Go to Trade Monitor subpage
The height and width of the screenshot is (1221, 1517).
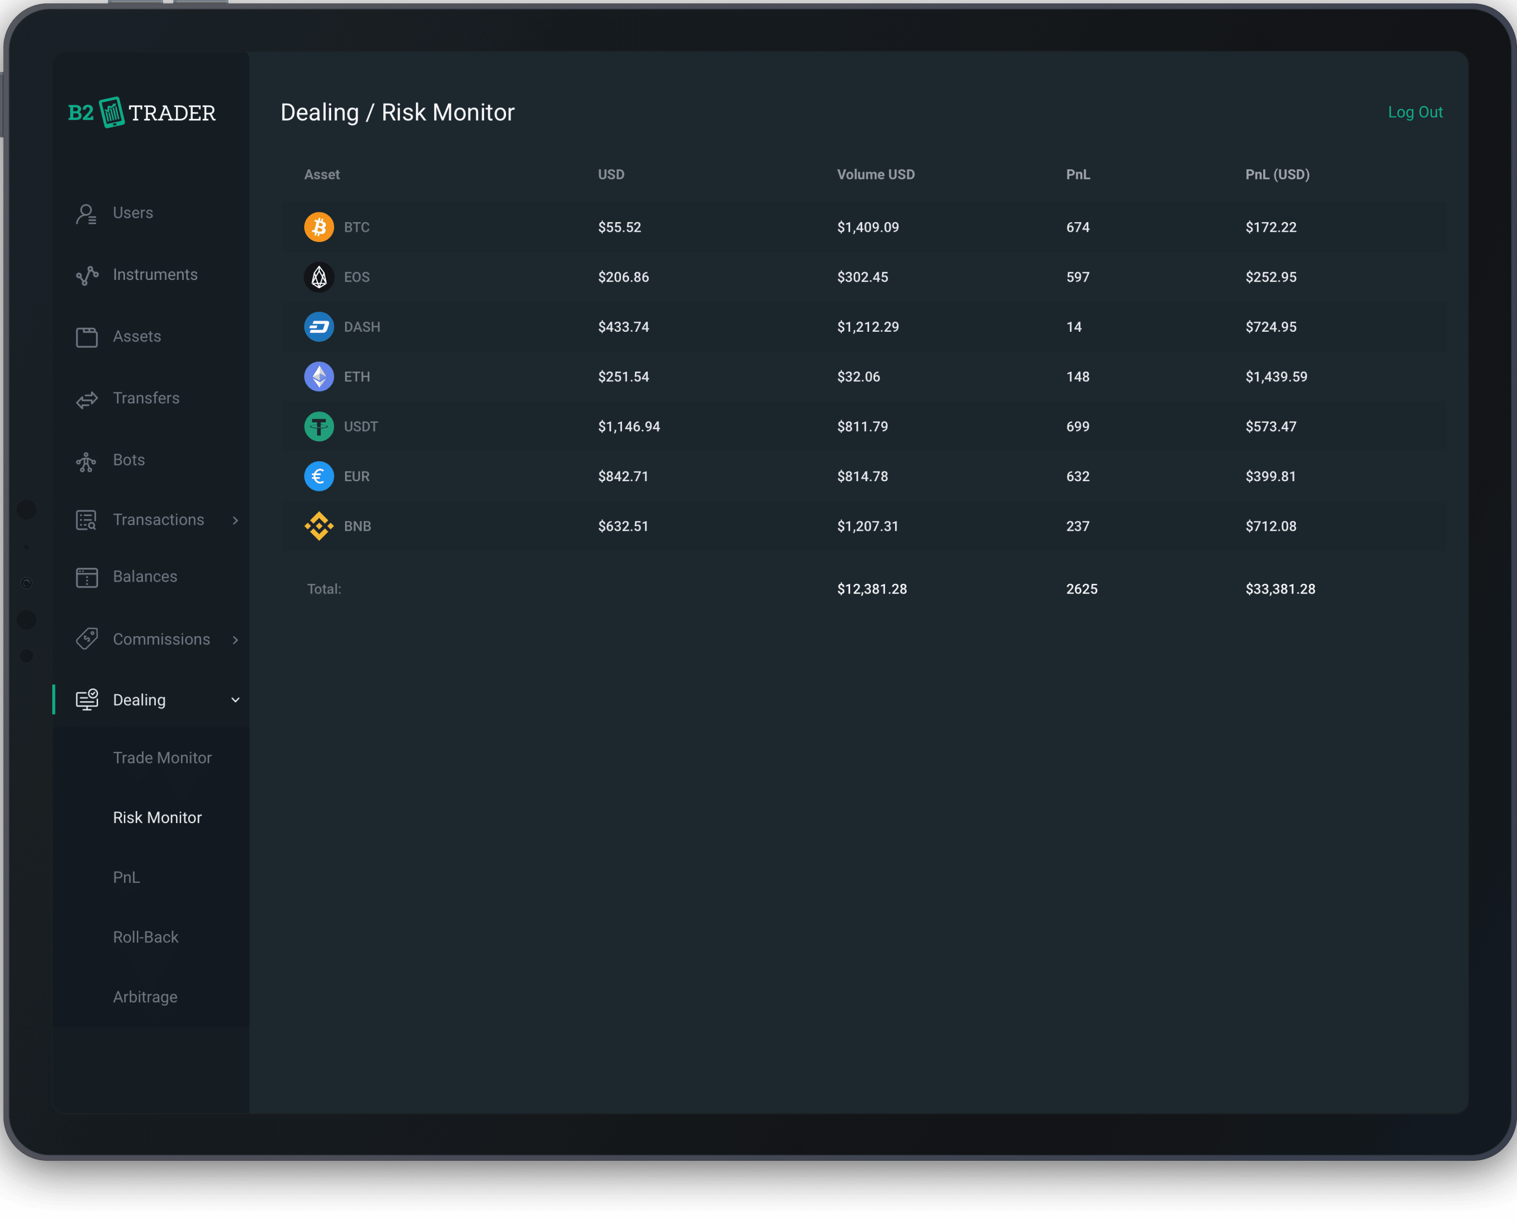coord(162,758)
